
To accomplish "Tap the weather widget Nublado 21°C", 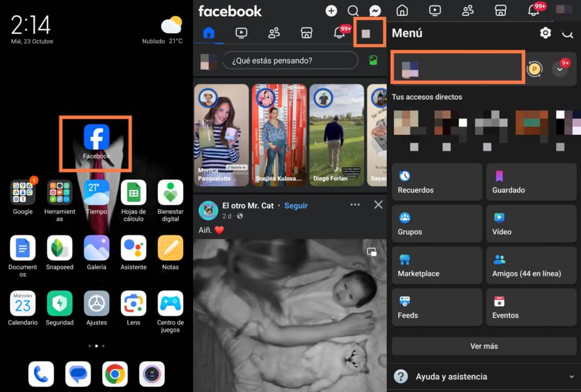I will tap(163, 30).
